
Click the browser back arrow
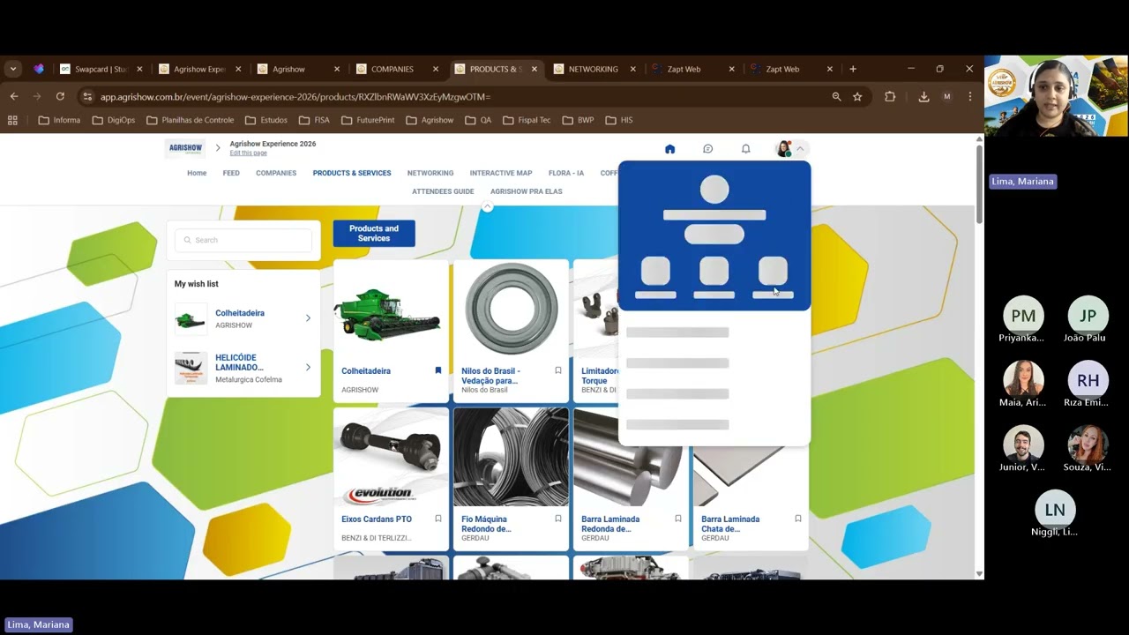coord(14,96)
